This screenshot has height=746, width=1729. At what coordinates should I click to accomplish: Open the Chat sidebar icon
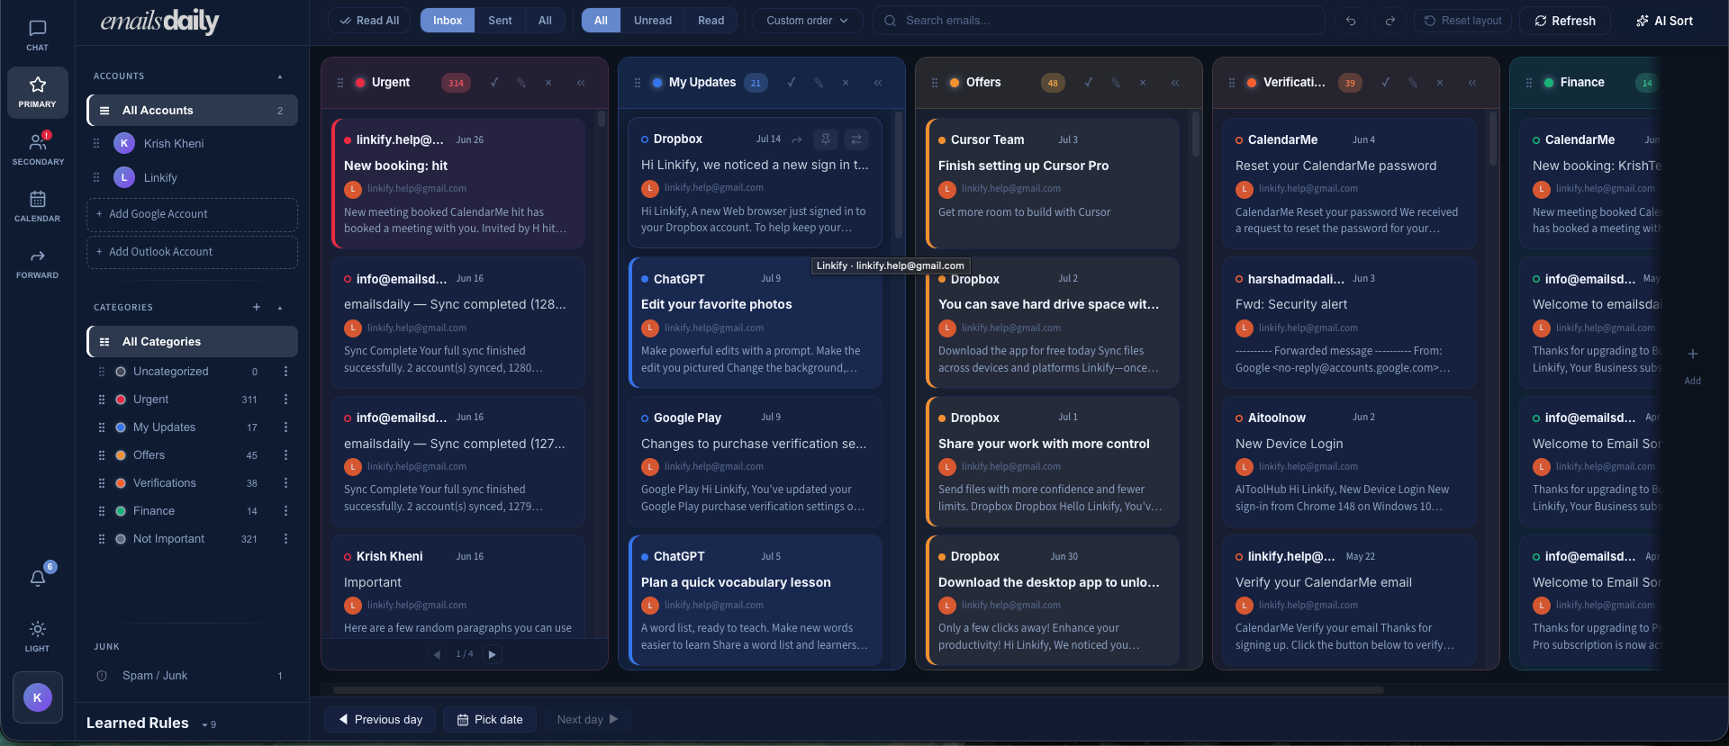[x=37, y=35]
